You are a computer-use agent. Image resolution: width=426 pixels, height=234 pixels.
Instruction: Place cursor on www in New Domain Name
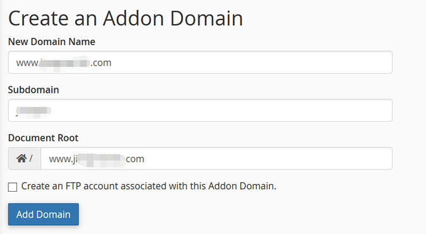coord(27,62)
